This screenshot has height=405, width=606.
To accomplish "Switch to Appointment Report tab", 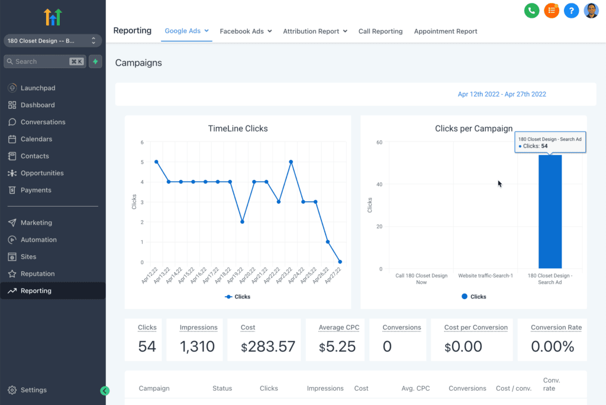I will click(446, 31).
